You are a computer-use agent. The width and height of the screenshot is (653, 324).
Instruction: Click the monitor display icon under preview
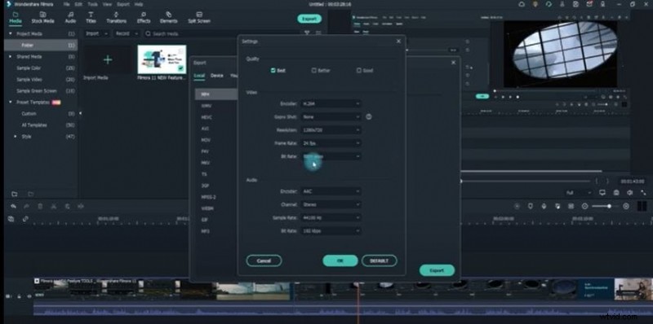[x=602, y=193]
